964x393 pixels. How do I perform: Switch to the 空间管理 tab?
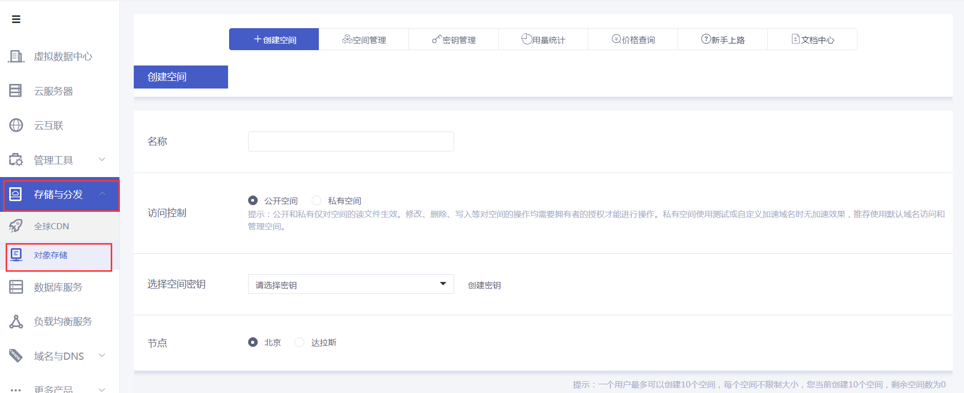pyautogui.click(x=364, y=39)
